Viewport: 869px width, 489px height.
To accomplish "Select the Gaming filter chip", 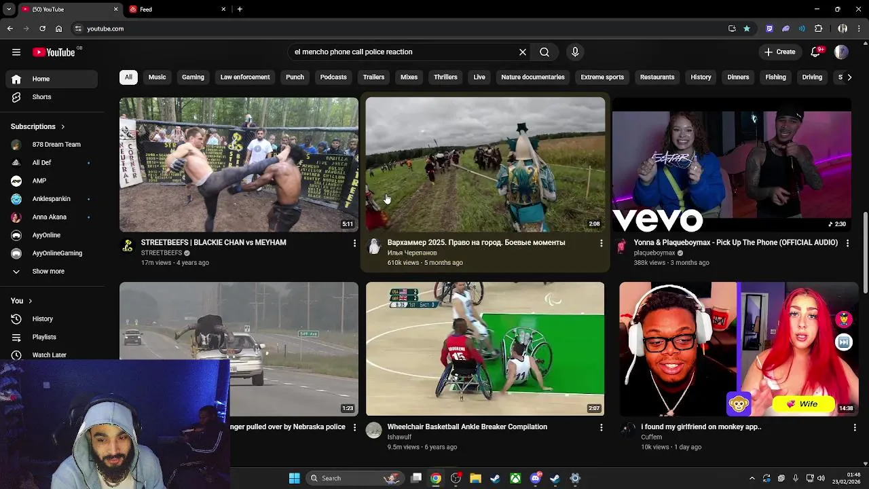I will 193,77.
